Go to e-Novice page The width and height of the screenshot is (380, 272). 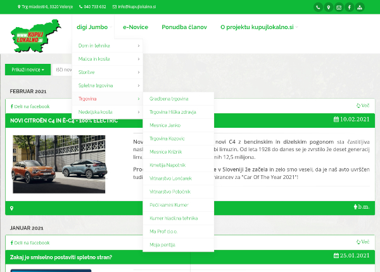(136, 27)
